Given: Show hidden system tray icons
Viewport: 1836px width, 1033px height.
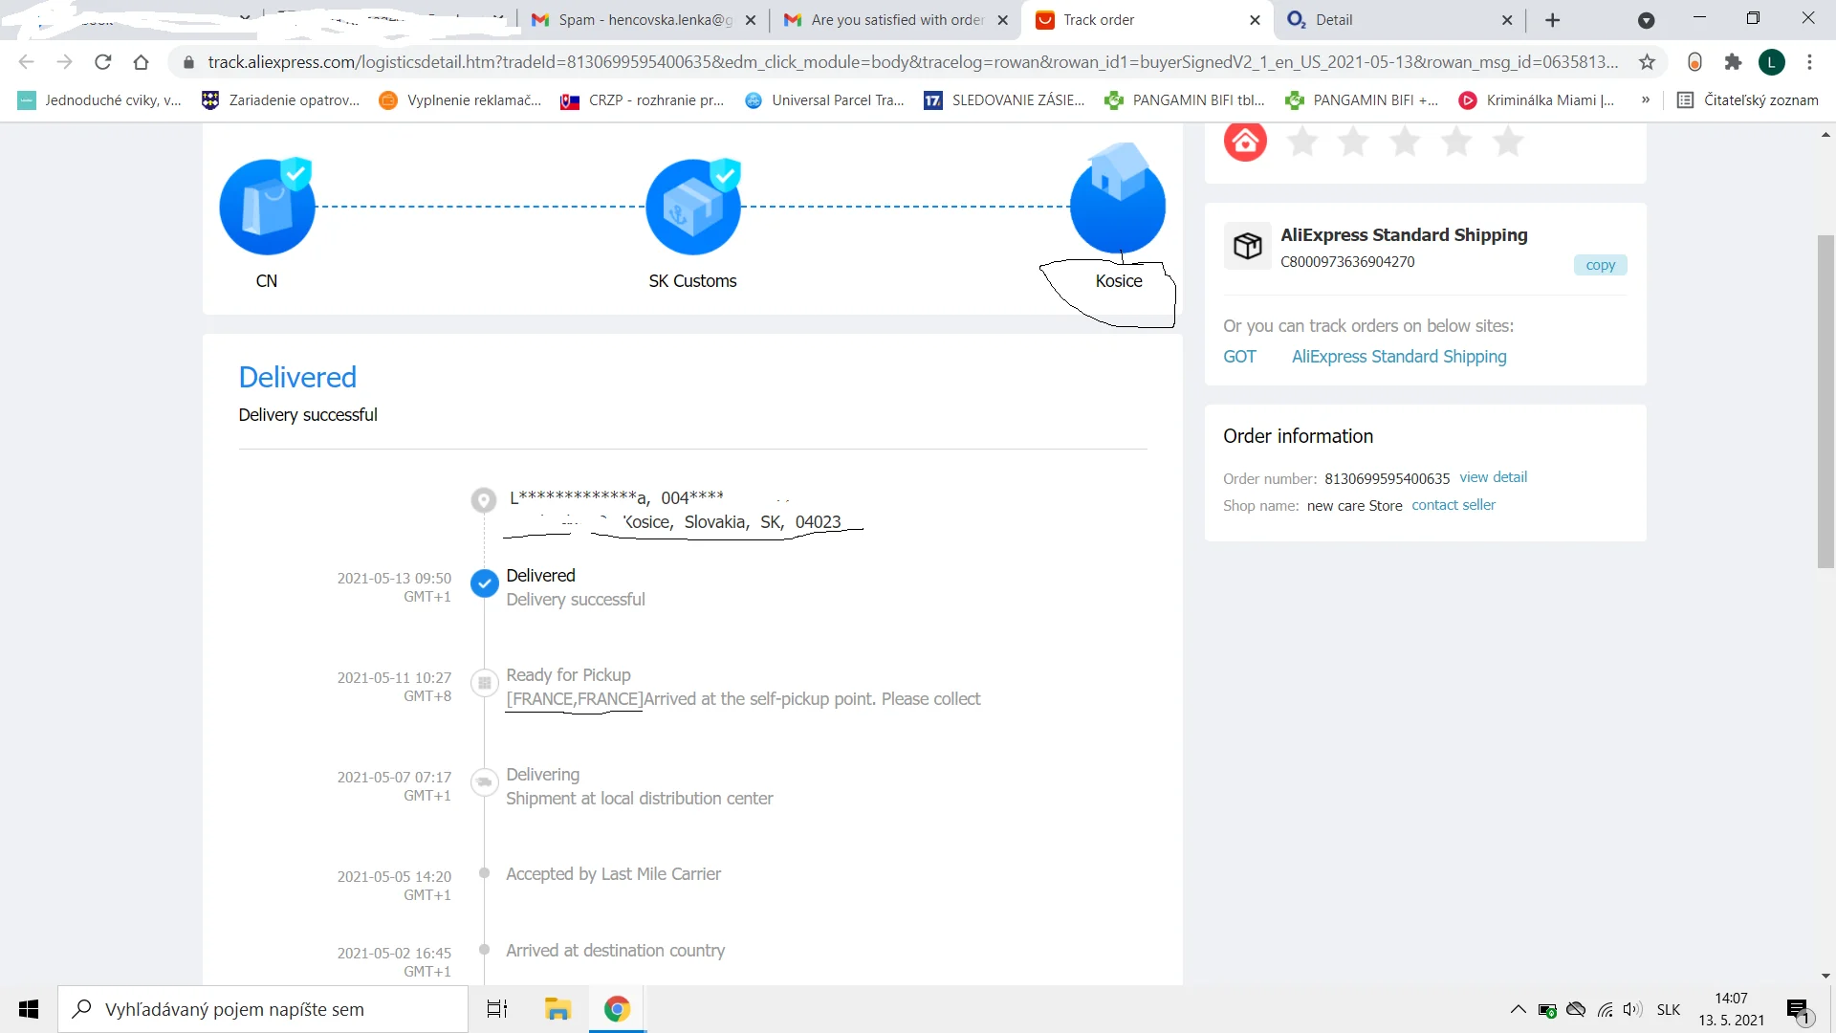Looking at the screenshot, I should [x=1518, y=1009].
